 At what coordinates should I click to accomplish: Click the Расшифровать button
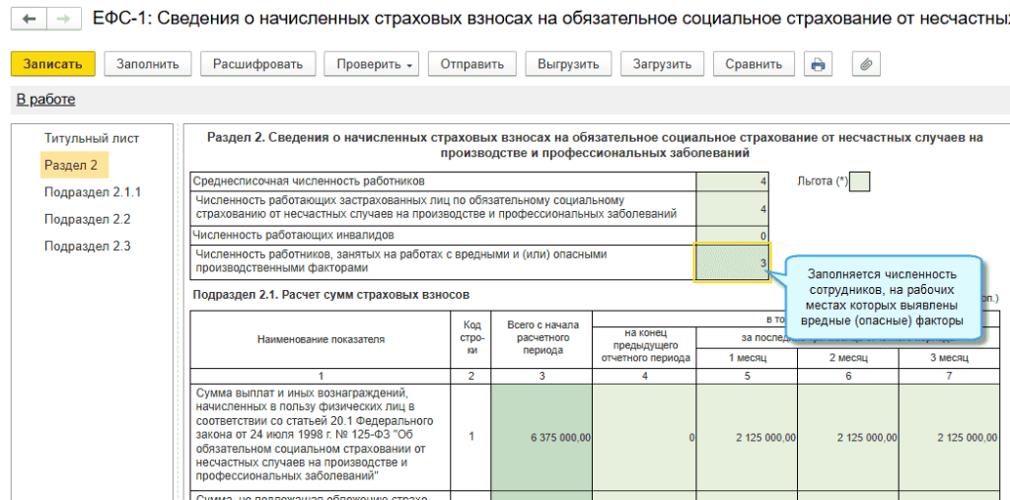(x=257, y=64)
